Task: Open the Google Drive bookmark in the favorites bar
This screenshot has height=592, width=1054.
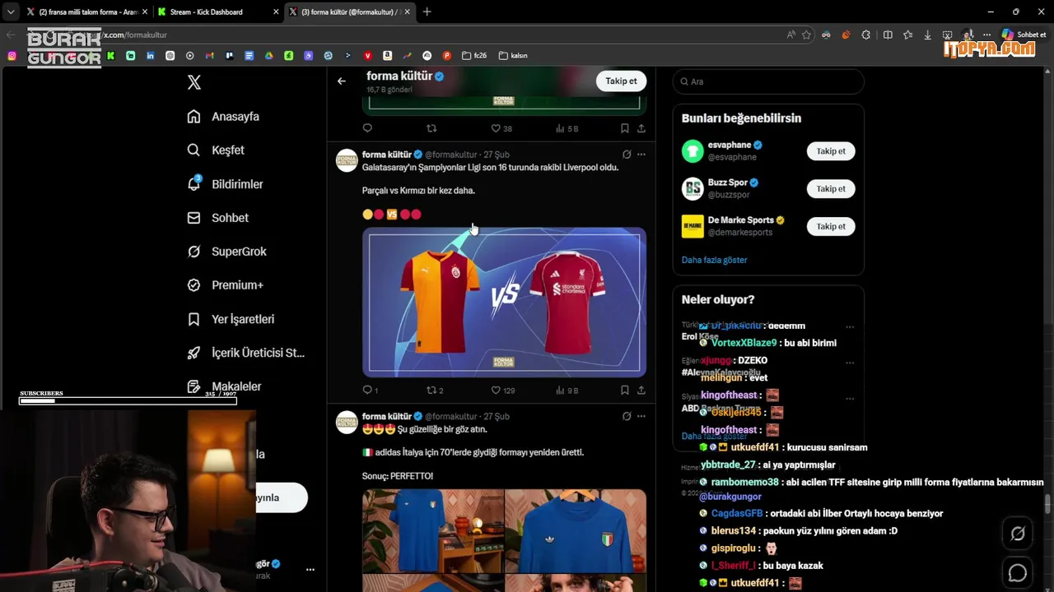Action: point(269,56)
